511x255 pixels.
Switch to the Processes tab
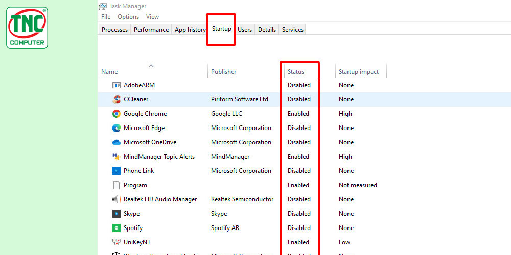point(114,30)
